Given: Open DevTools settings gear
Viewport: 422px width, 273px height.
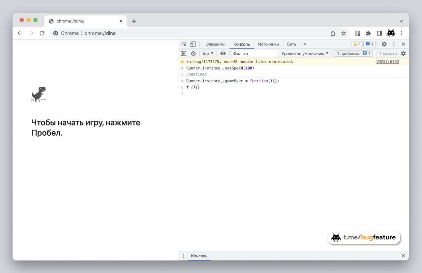Looking at the screenshot, I should (384, 44).
